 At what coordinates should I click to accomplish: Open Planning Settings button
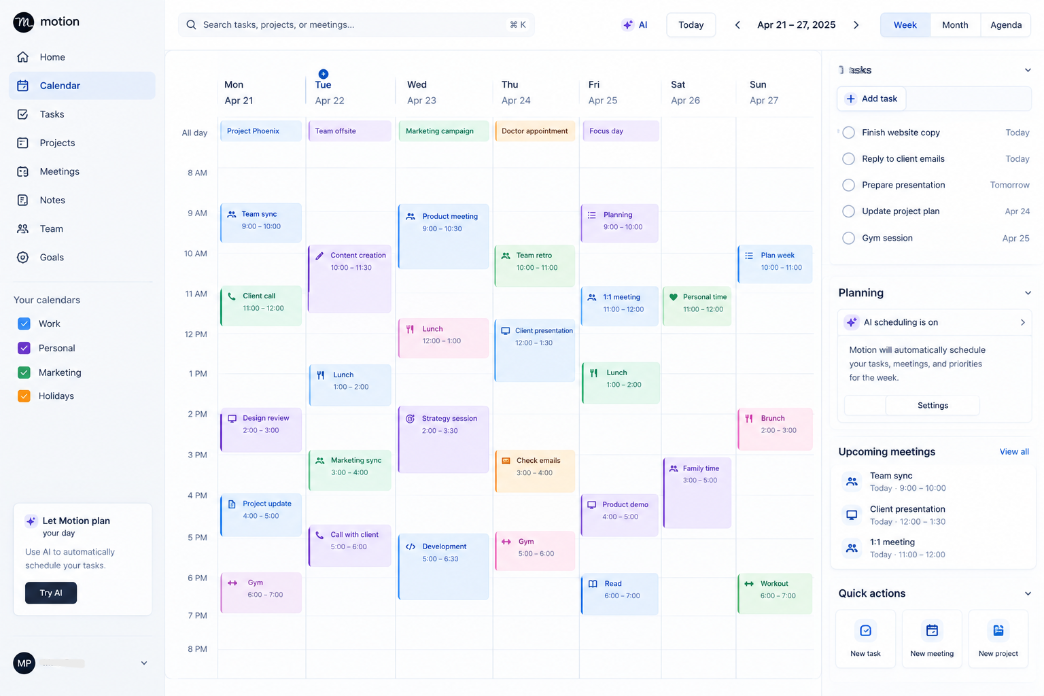click(933, 406)
